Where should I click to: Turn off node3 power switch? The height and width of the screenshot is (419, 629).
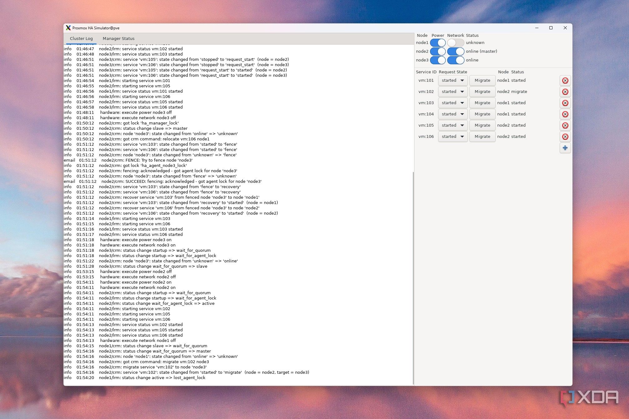(x=438, y=60)
